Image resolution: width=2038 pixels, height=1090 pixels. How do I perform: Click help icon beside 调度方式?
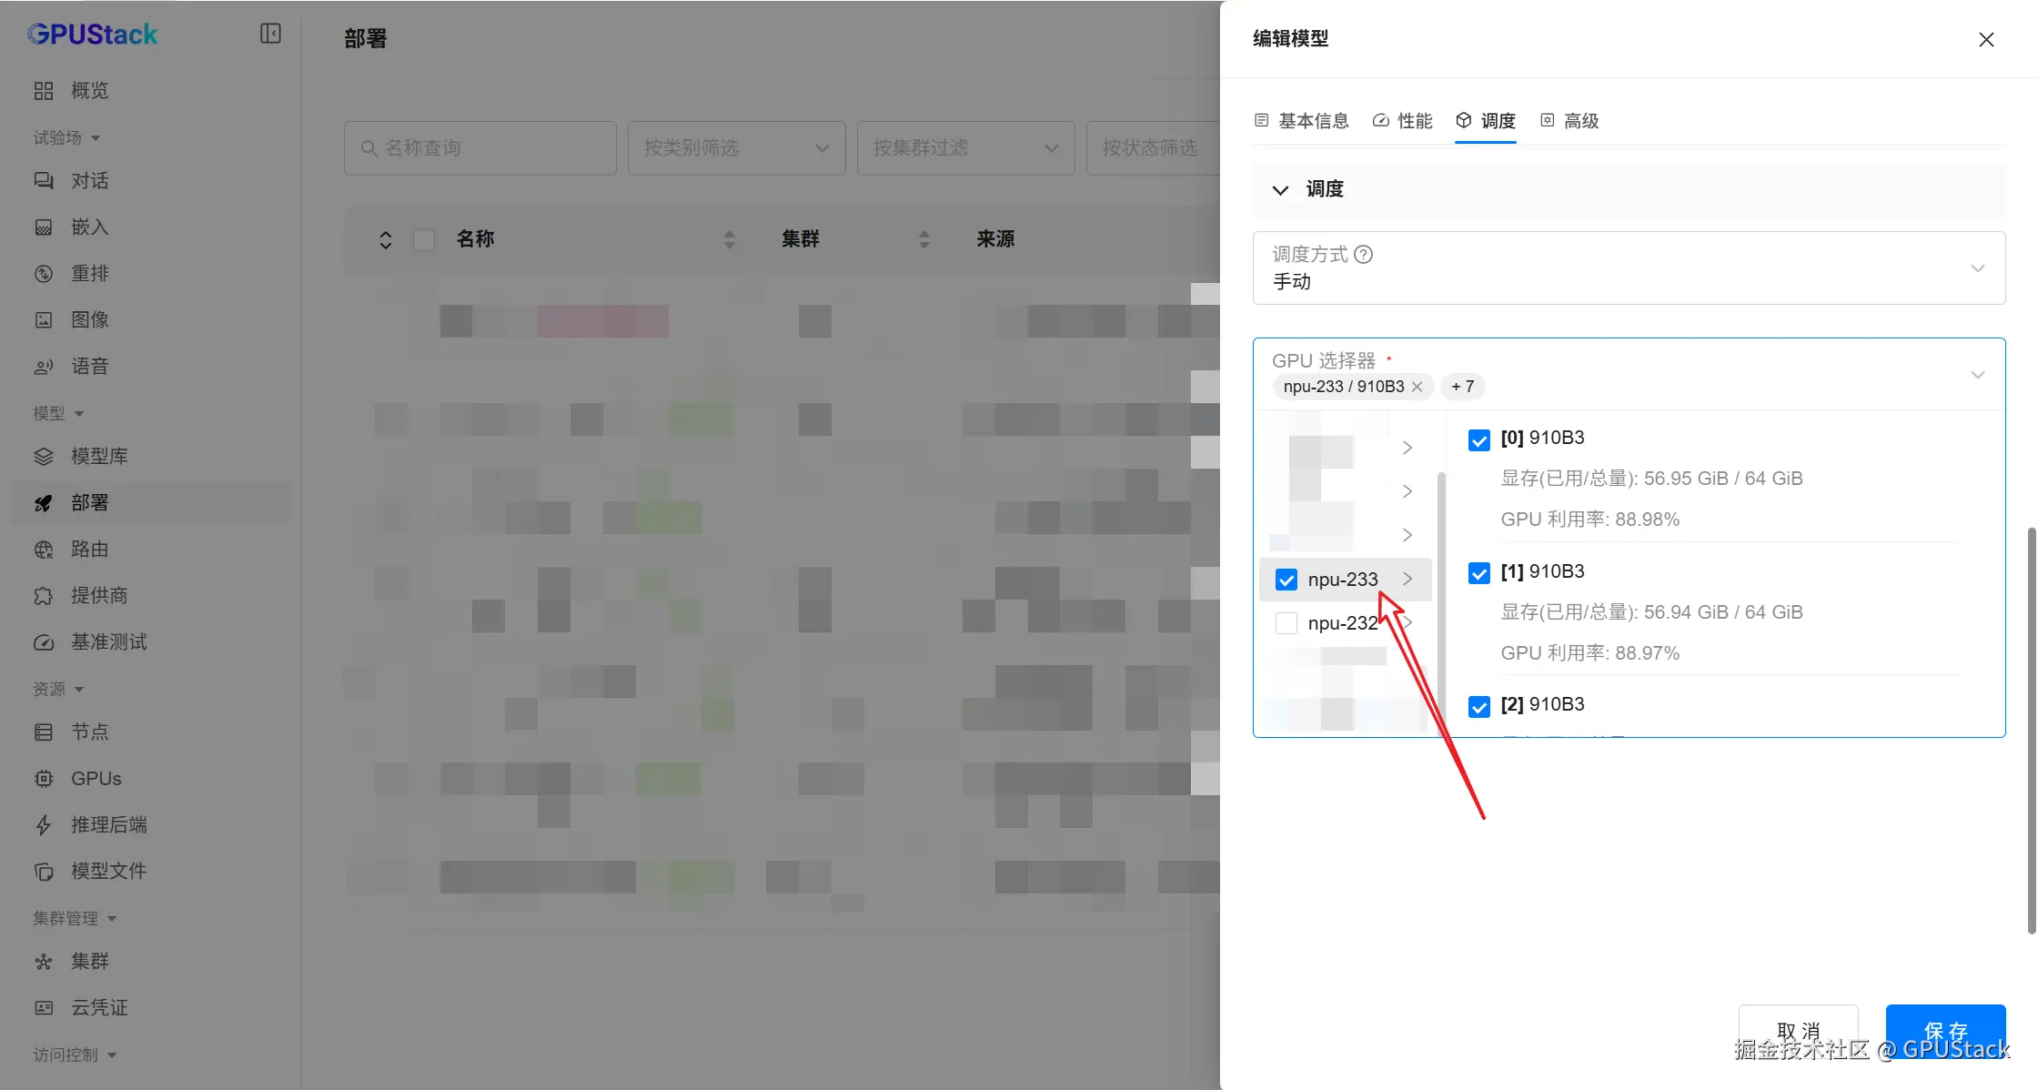click(x=1363, y=255)
